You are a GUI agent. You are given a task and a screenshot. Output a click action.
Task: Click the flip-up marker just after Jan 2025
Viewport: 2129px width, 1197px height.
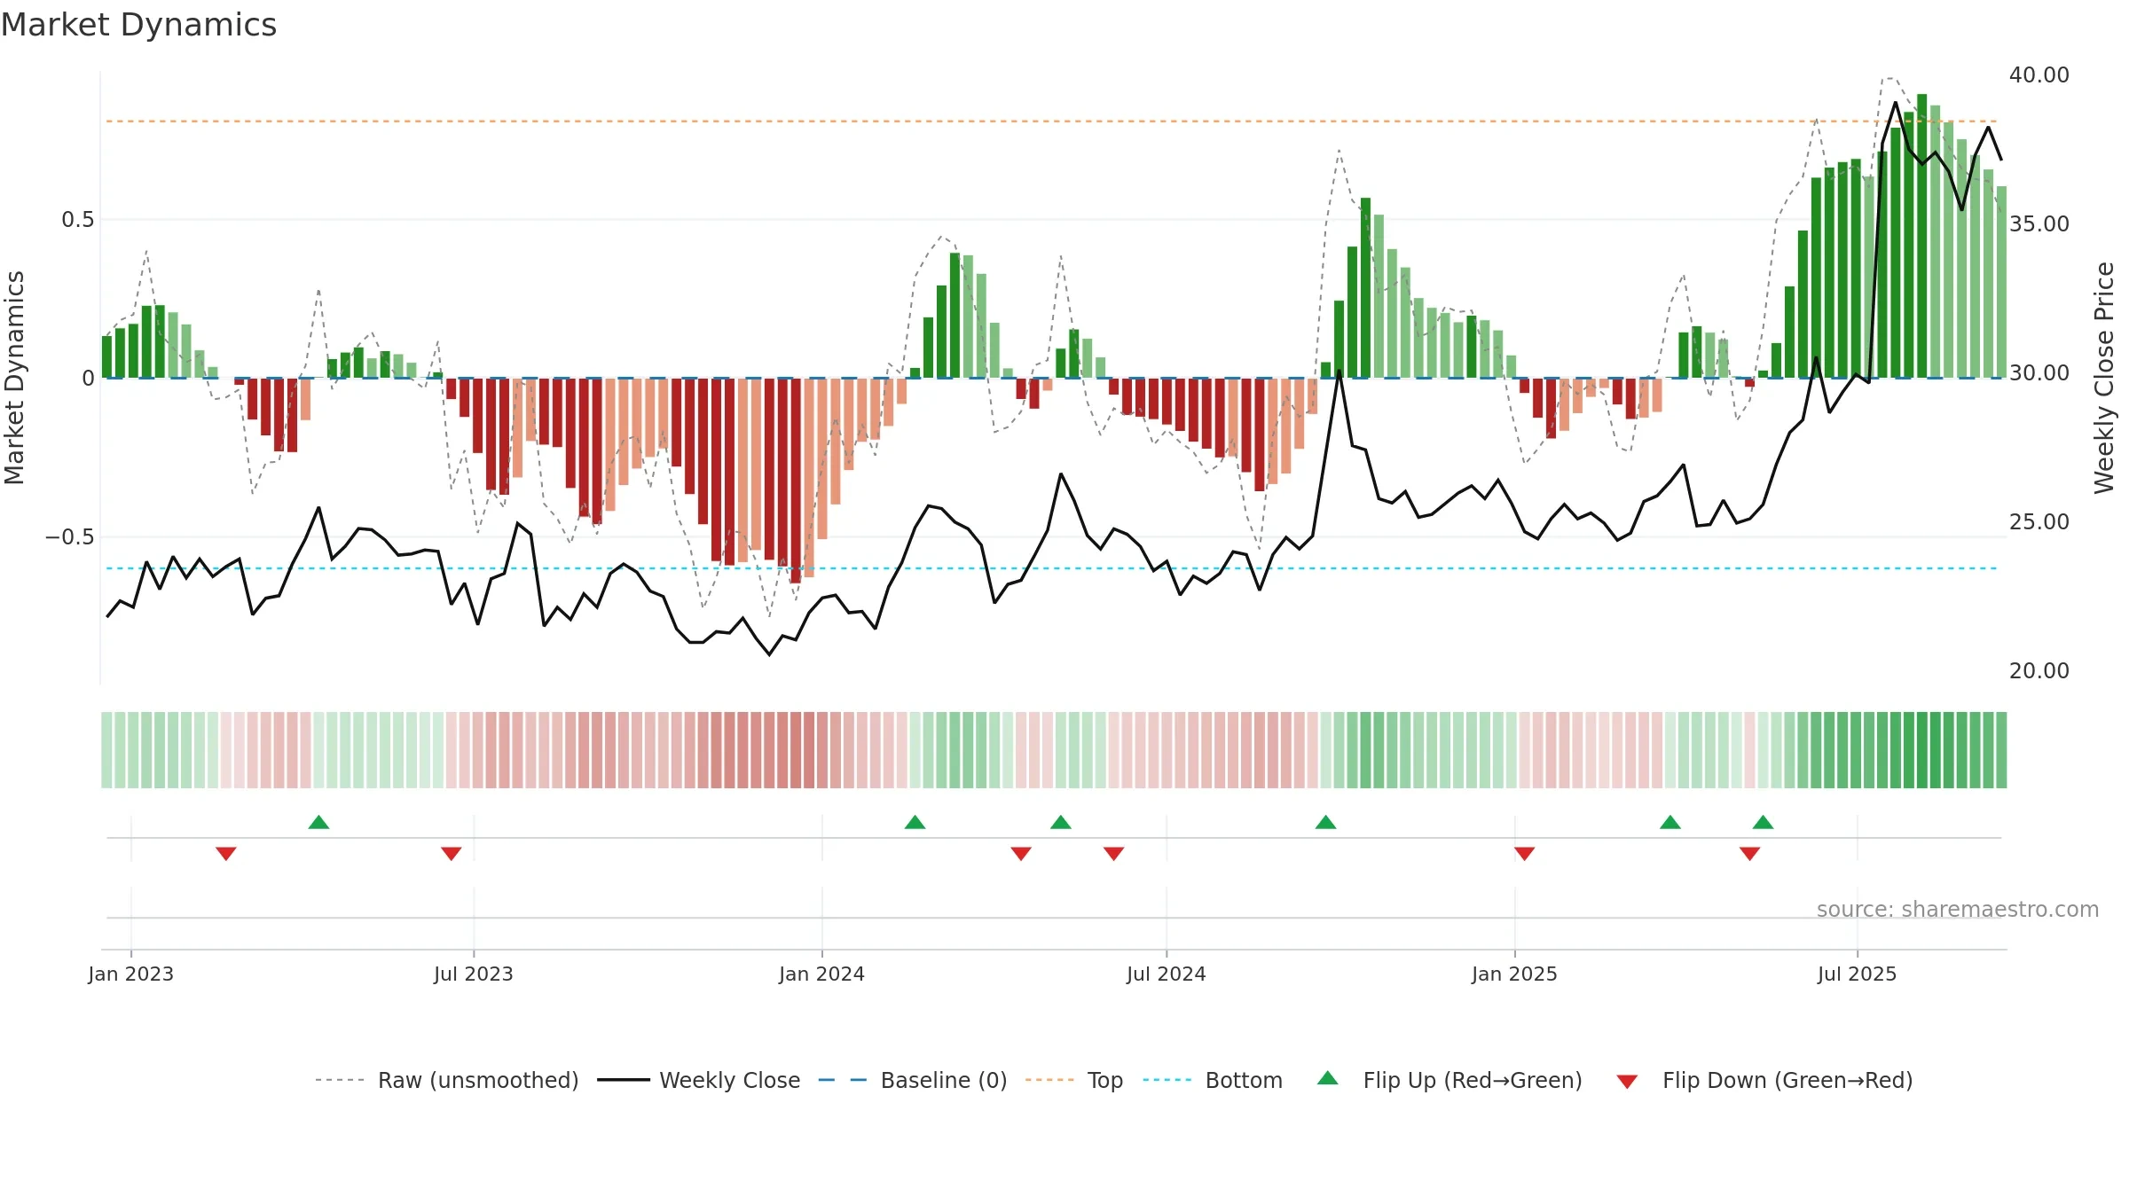pos(1670,822)
